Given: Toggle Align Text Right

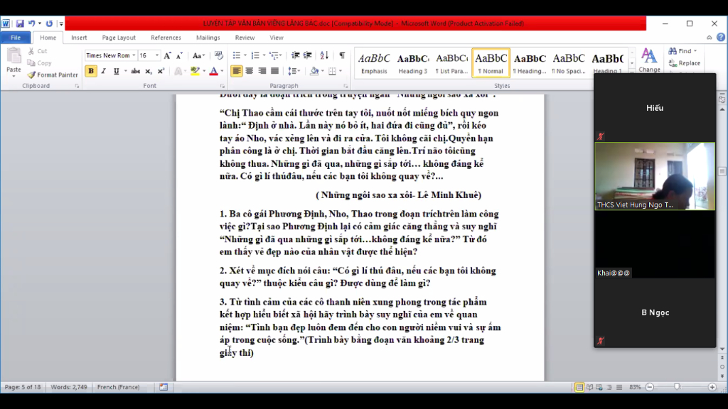Looking at the screenshot, I should pos(262,71).
